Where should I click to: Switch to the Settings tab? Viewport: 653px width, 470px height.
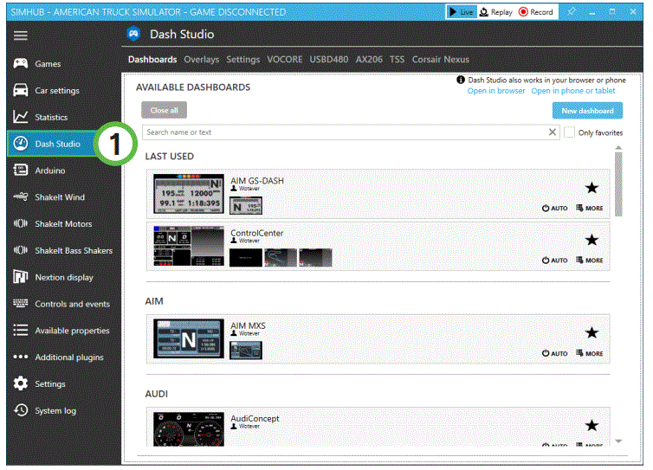[x=242, y=60]
